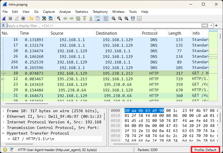
Task: Open a capture file folder icon
Action: click(x=31, y=18)
